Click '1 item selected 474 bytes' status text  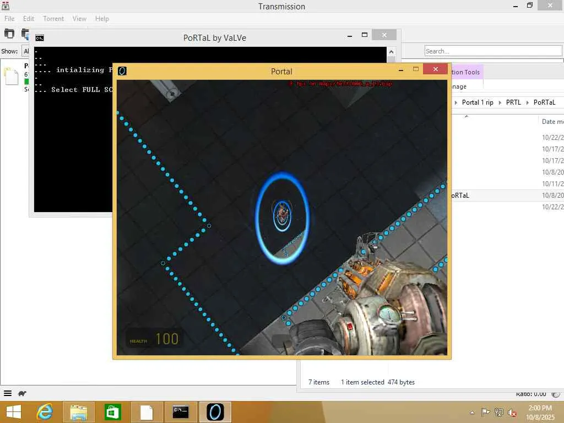[378, 382]
